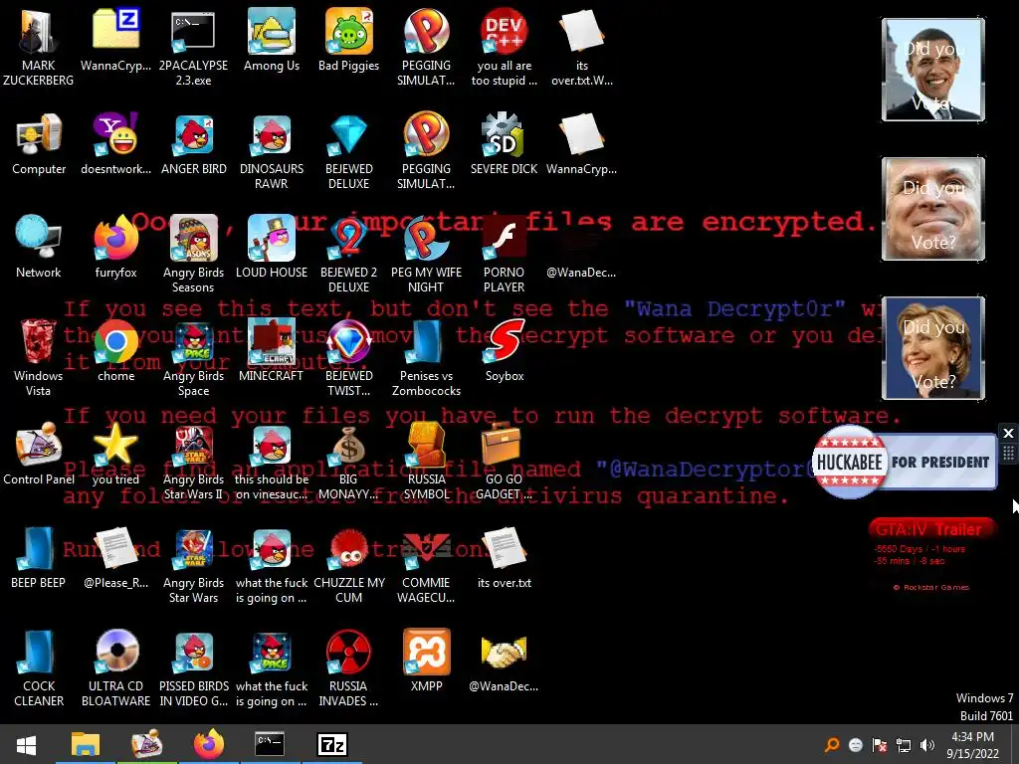Open Angry Birds Seasons shortcut
Screen dimensions: 1019x764
click(193, 254)
